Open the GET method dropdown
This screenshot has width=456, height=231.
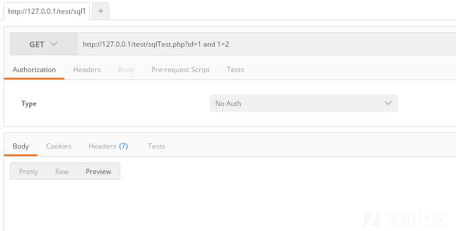coord(43,44)
